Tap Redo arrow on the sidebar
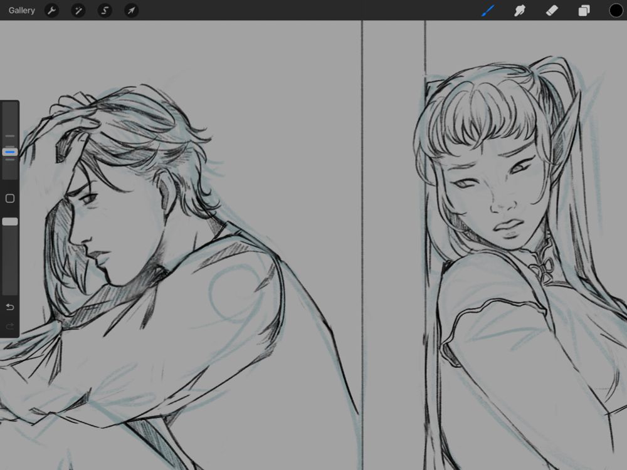Screen dimensions: 627x470 (x=9, y=326)
